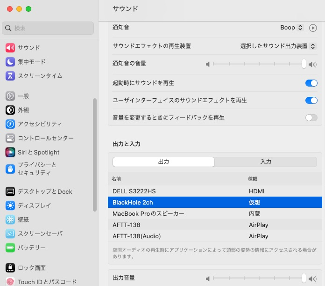The image size is (325, 286).
Task: Select BlackHole 2ch output device
Action: [215, 202]
